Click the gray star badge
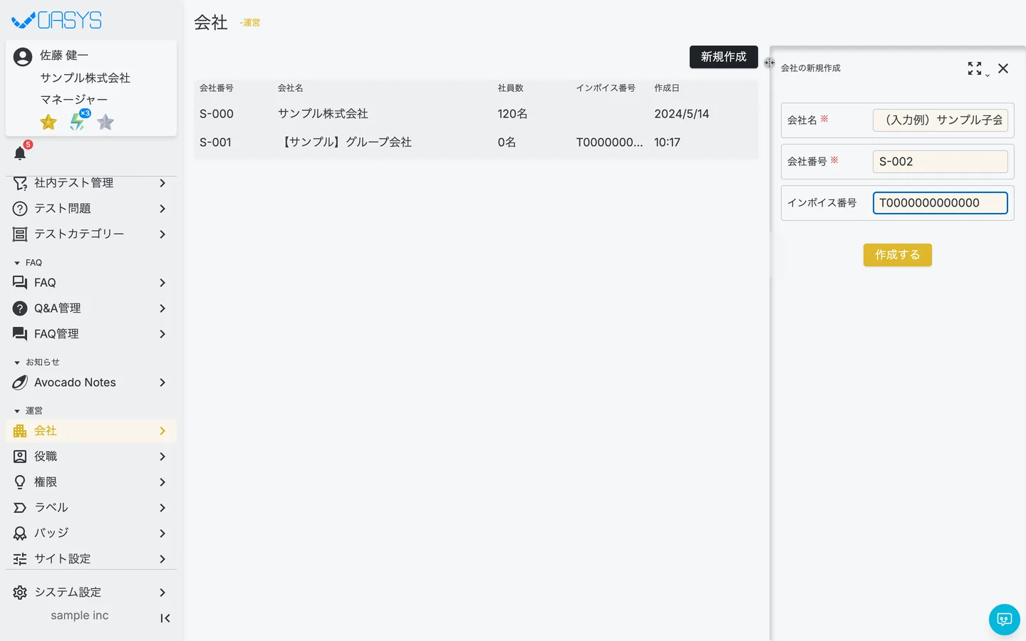Image resolution: width=1026 pixels, height=641 pixels. [105, 123]
